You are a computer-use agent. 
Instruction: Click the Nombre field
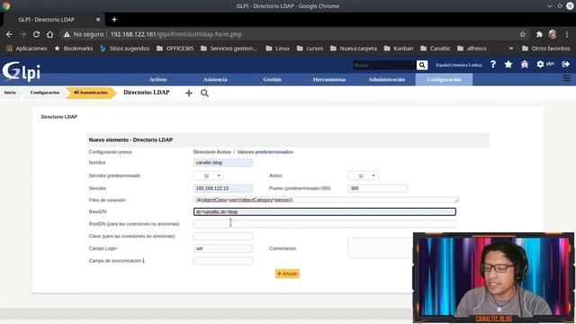pyautogui.click(x=223, y=162)
